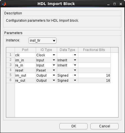Expand IO Type dropdown for clk row
The image size is (125, 133).
(46, 55)
